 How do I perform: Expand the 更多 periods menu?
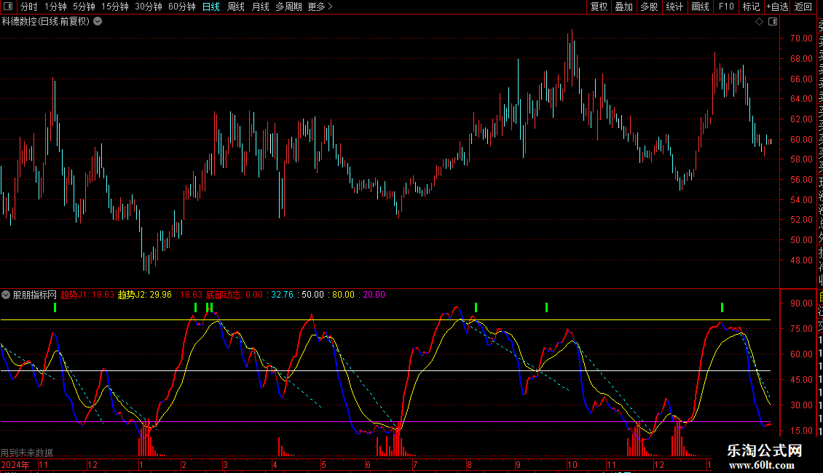[x=320, y=7]
